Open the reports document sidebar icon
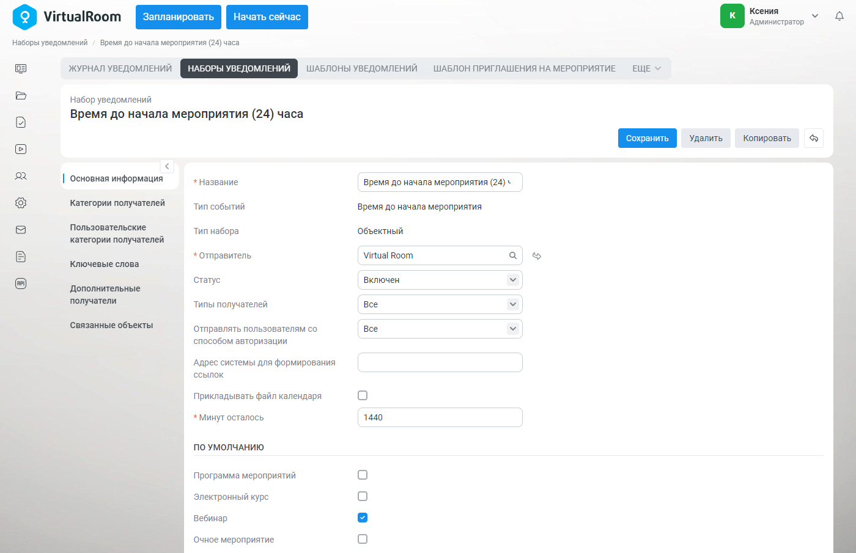The width and height of the screenshot is (856, 553). click(21, 257)
